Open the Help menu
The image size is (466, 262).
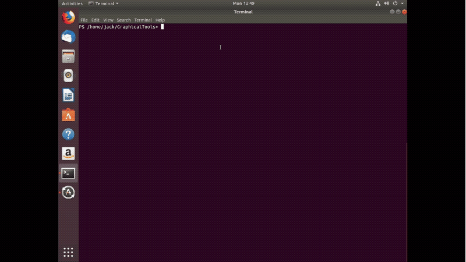(x=160, y=20)
